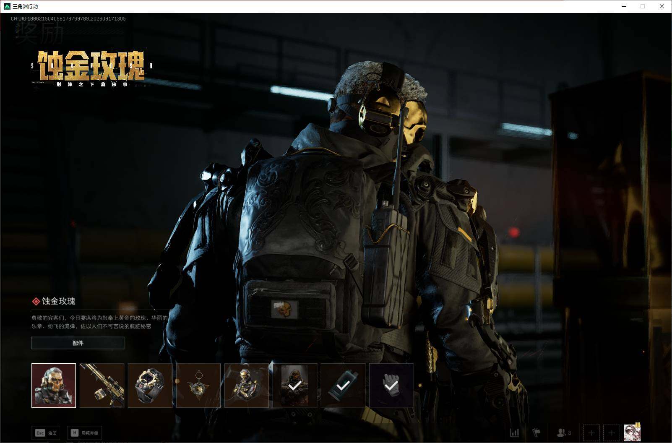Select the checked operator portrait reward
This screenshot has height=443, width=672.
click(295, 386)
